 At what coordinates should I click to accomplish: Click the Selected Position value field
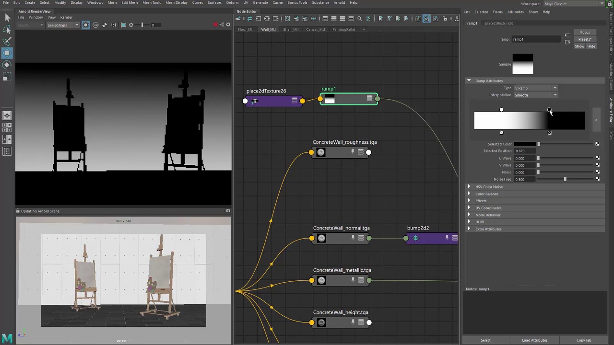(525, 151)
